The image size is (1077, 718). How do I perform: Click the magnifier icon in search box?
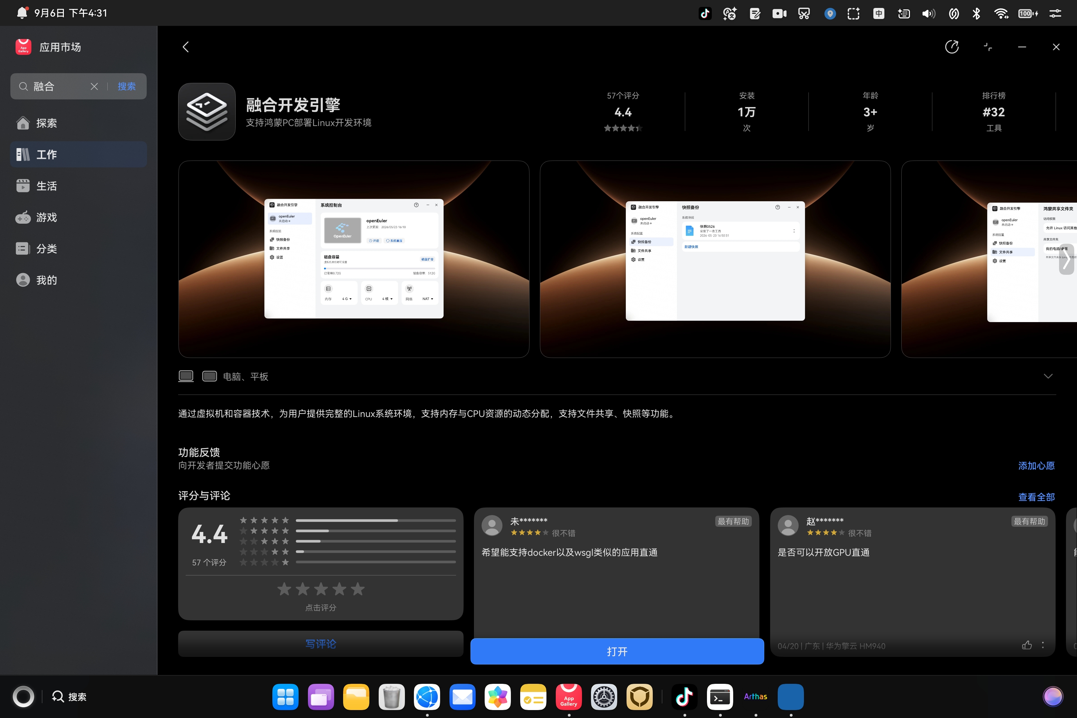[23, 86]
